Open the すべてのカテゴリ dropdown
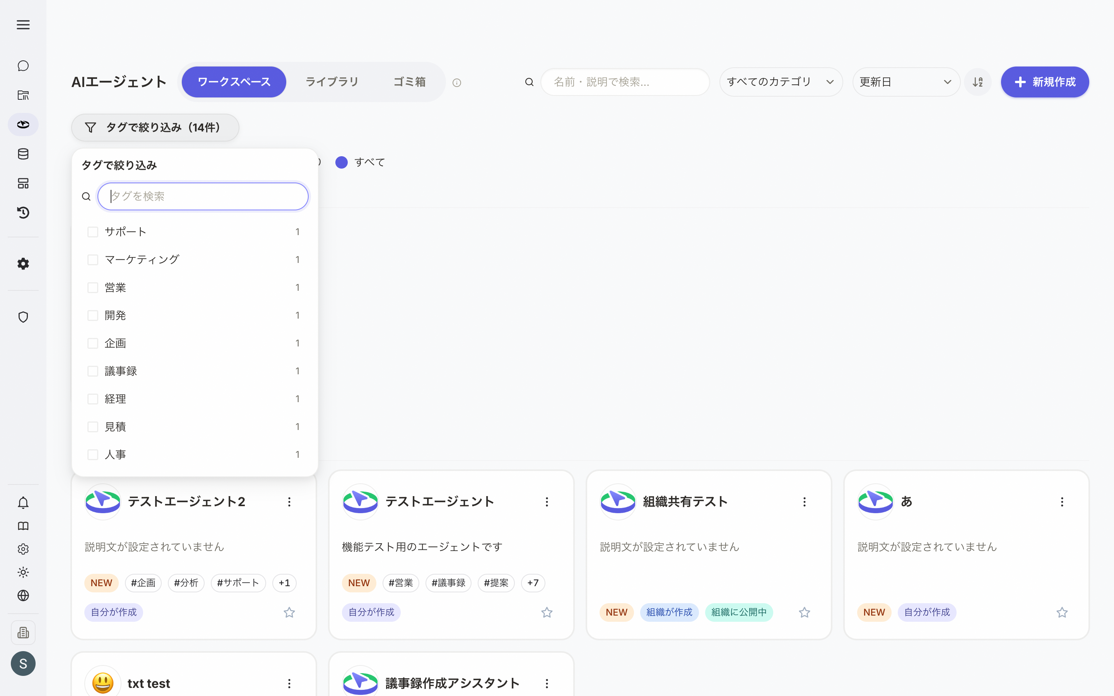This screenshot has height=696, width=1114. click(781, 82)
